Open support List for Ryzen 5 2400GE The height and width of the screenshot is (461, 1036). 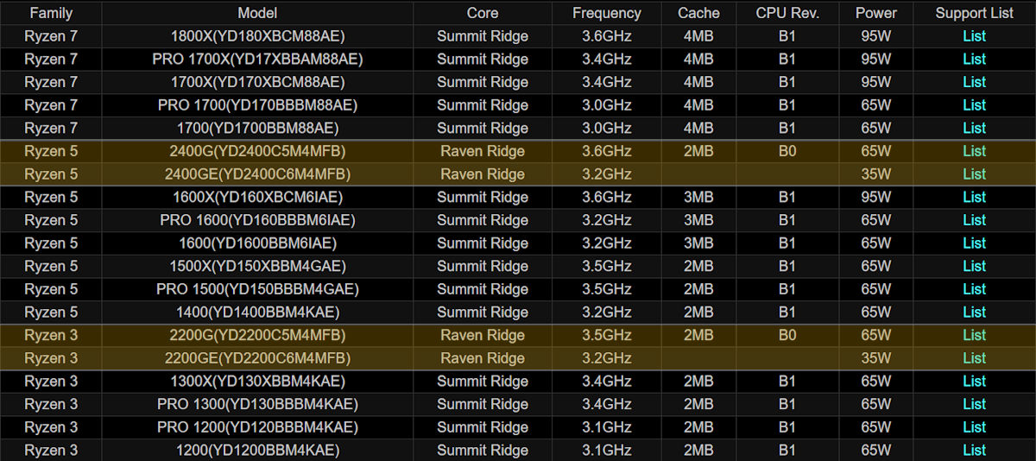coord(974,174)
